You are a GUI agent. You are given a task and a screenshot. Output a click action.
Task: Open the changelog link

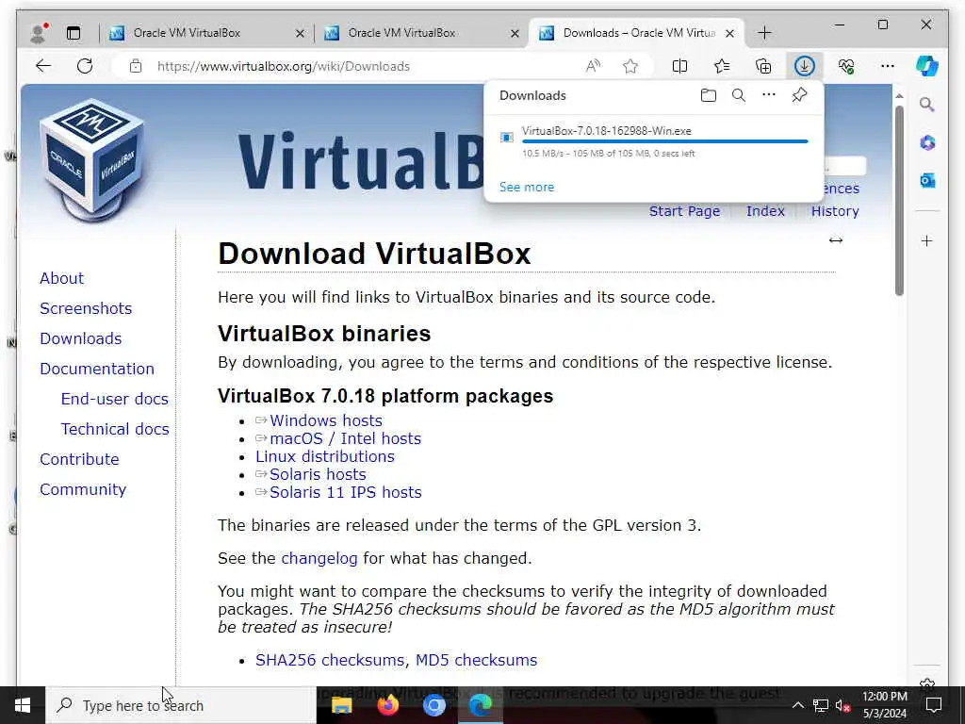(319, 558)
